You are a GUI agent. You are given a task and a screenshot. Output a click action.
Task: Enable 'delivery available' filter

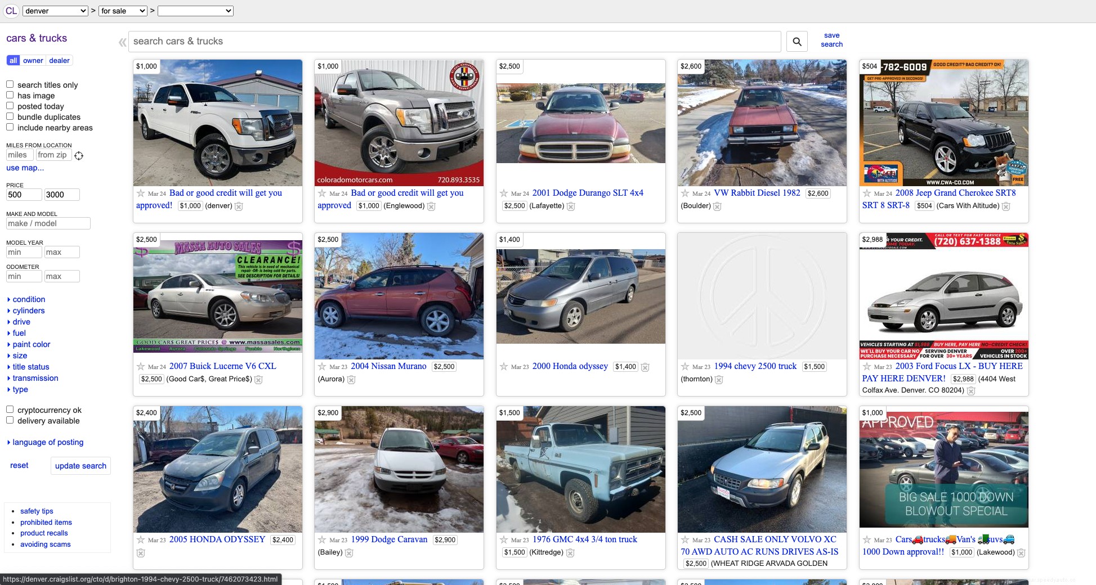10,420
